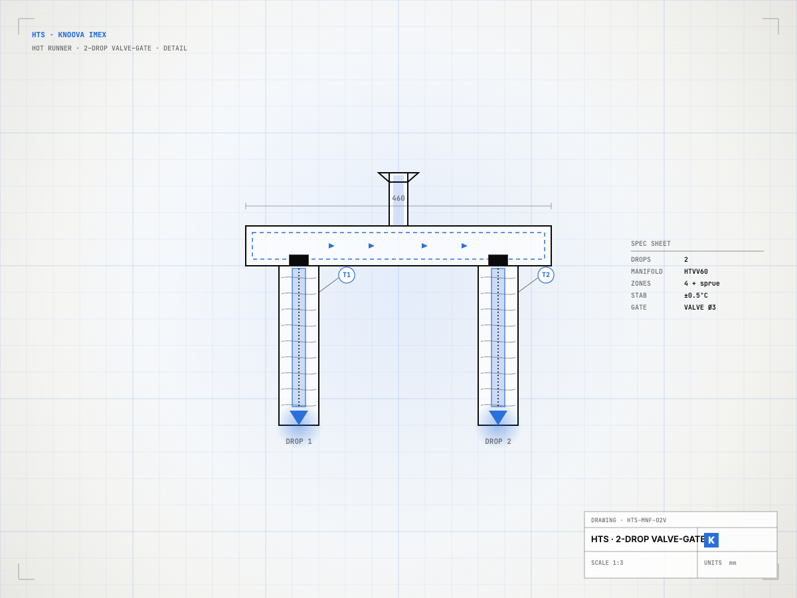This screenshot has height=598, width=797.
Task: Click the last flow arrow in manifold
Action: click(465, 246)
